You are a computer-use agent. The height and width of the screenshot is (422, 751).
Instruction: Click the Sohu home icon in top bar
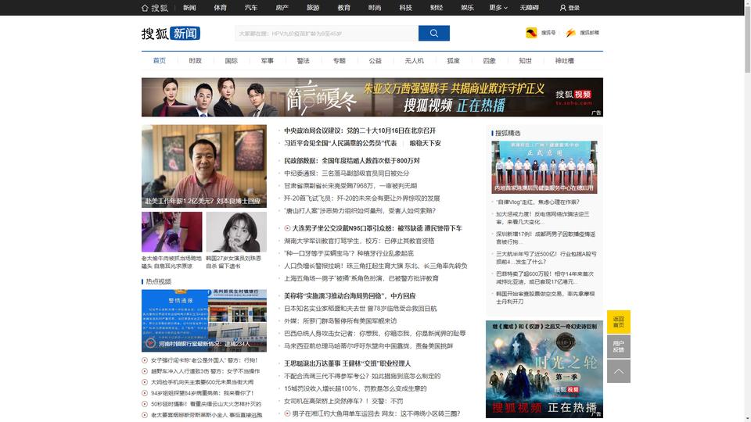pos(145,8)
